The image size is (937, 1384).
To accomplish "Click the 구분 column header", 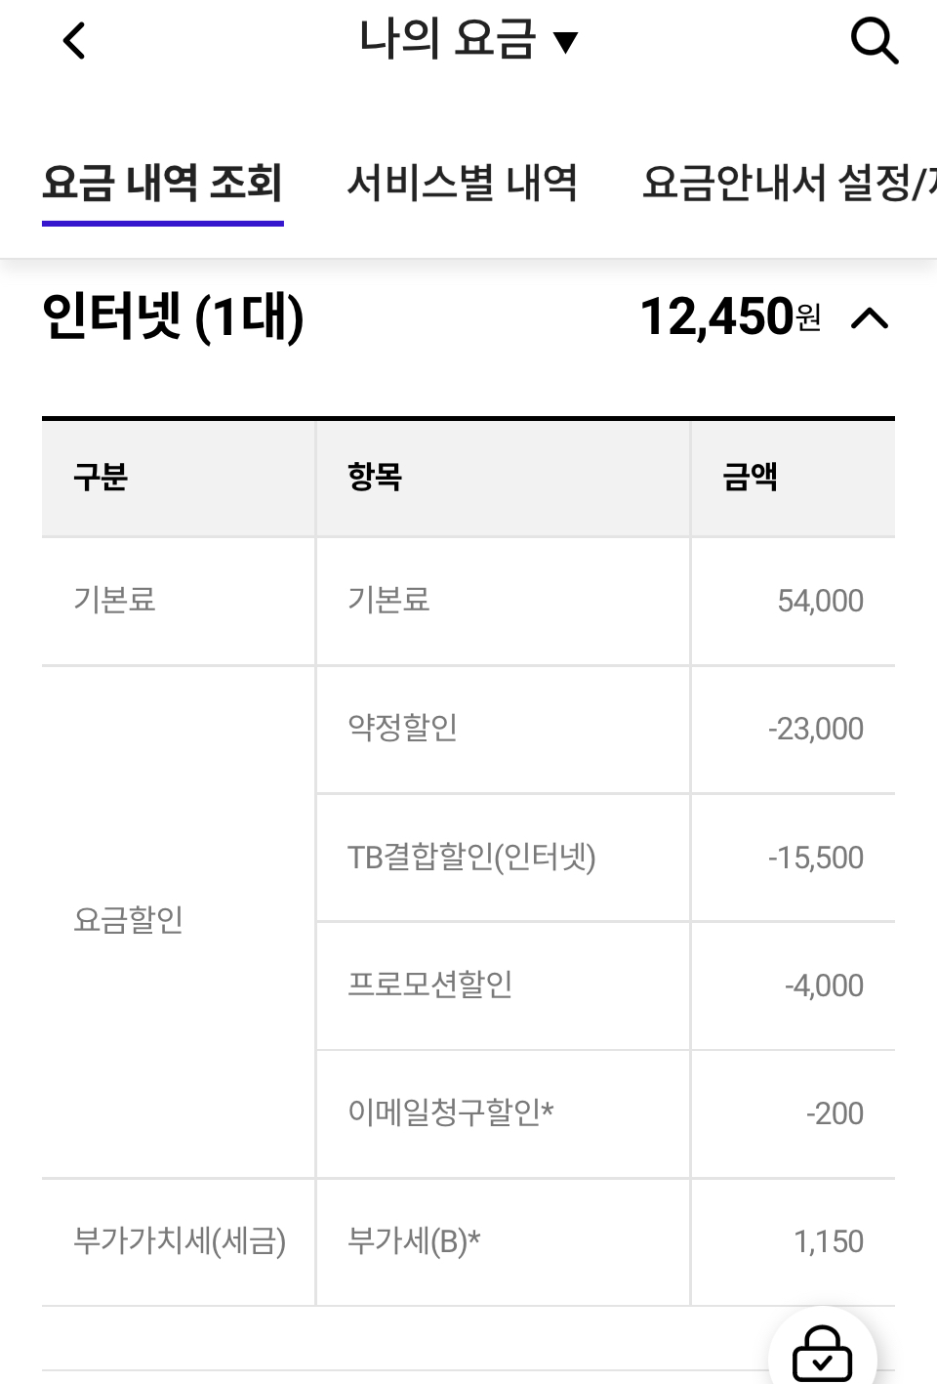I will pyautogui.click(x=101, y=478).
